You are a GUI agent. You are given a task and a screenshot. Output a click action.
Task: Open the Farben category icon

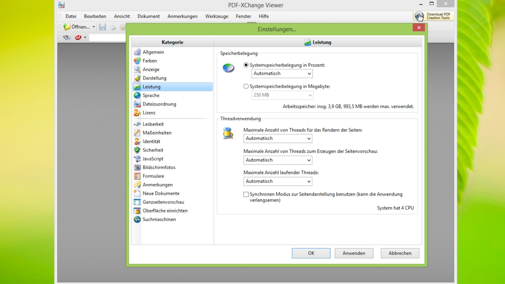point(137,61)
